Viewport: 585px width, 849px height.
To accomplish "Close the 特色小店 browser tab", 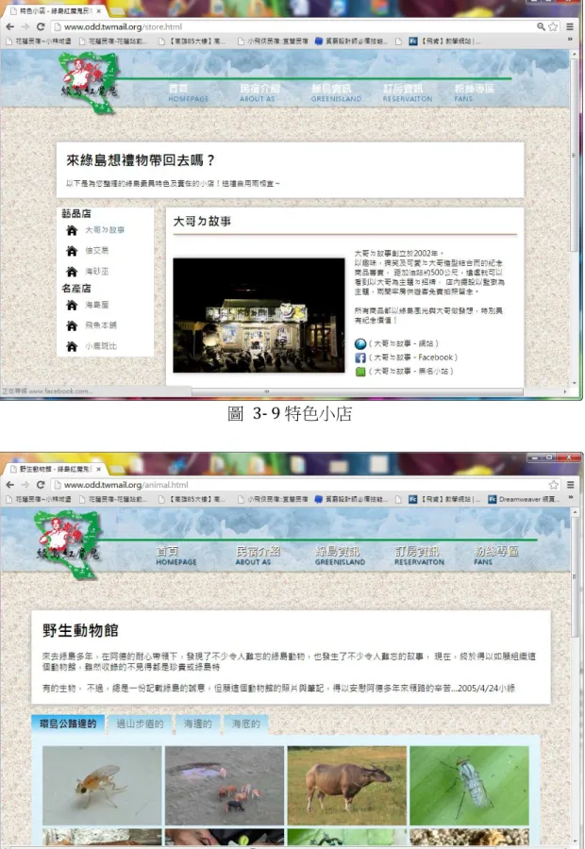I will 98,10.
